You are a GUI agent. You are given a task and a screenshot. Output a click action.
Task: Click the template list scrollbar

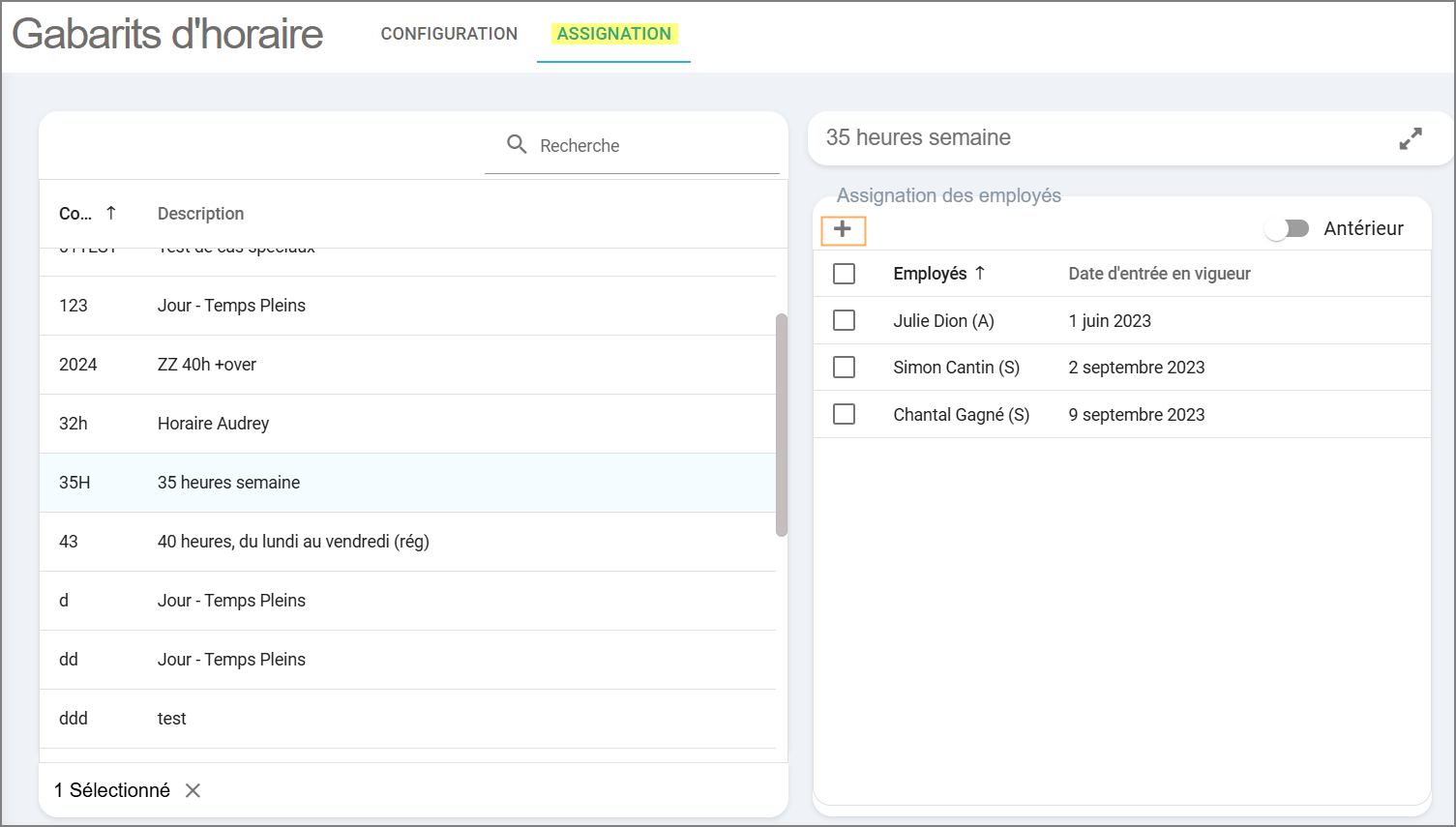[x=782, y=425]
